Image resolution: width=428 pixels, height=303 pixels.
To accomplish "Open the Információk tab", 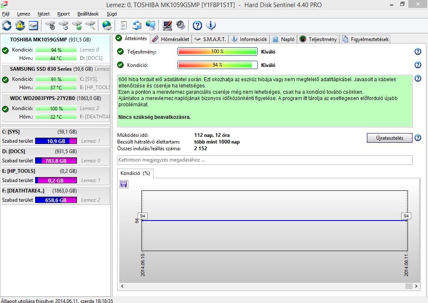I will pos(249,39).
